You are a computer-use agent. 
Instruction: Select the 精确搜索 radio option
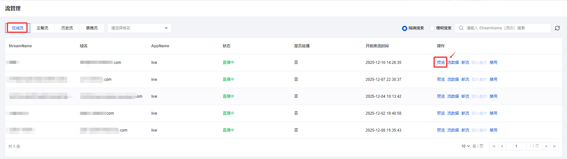coord(405,28)
